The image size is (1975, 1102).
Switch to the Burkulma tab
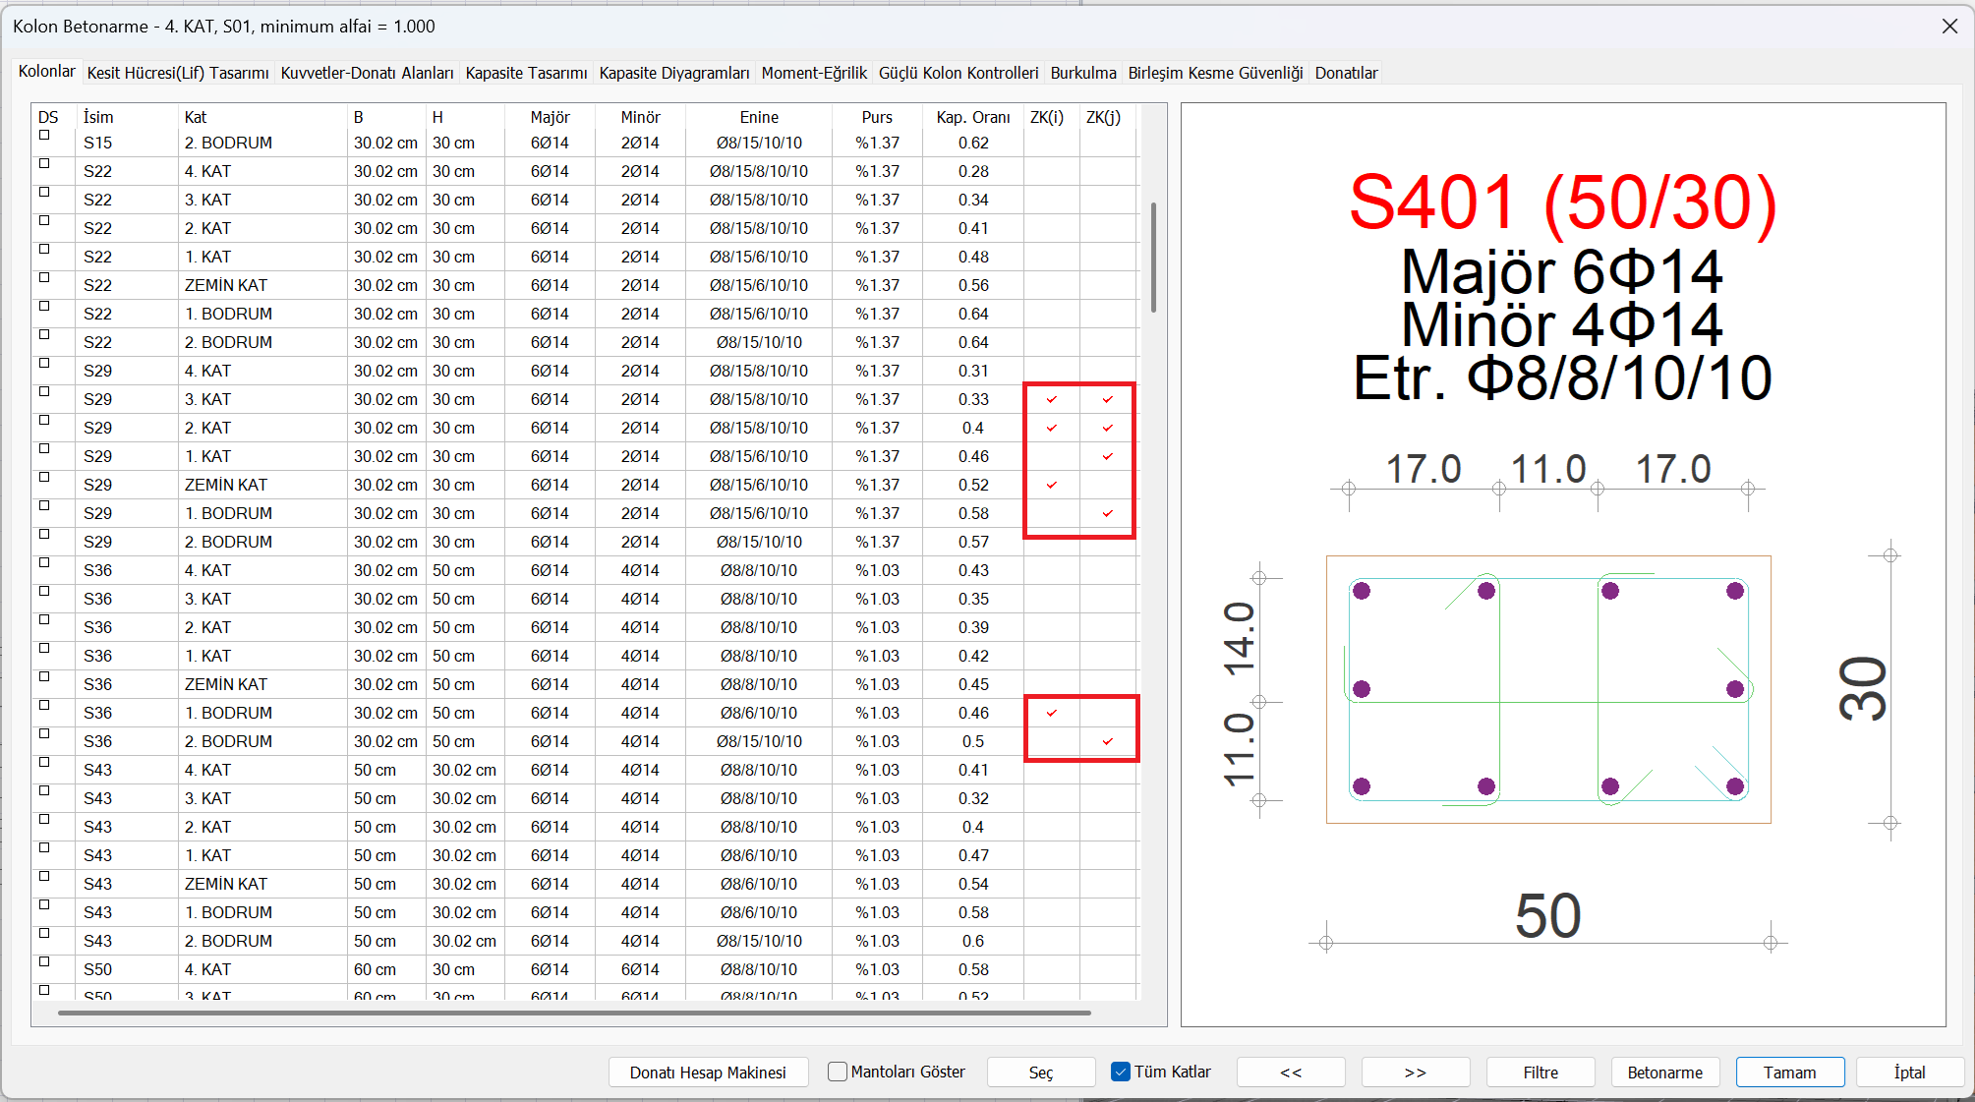point(1082,73)
